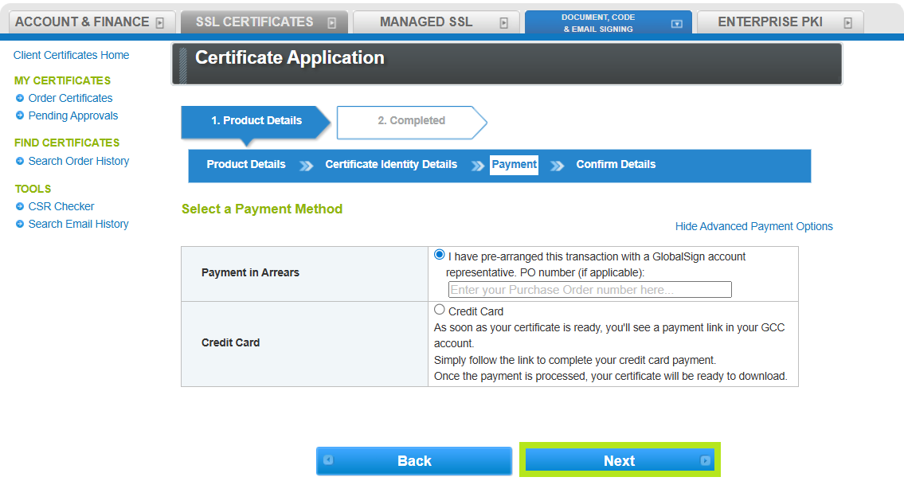This screenshot has height=481, width=904.
Task: Click Payment in the progress breadcrumb bar
Action: pos(514,165)
